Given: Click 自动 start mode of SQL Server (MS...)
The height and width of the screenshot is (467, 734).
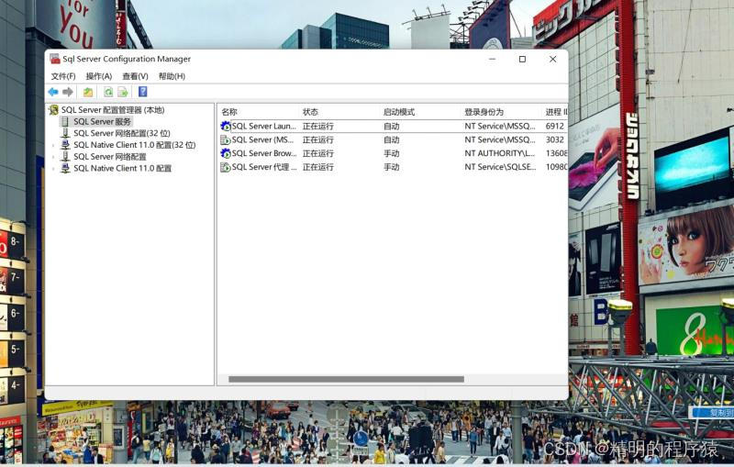Looking at the screenshot, I should (392, 139).
